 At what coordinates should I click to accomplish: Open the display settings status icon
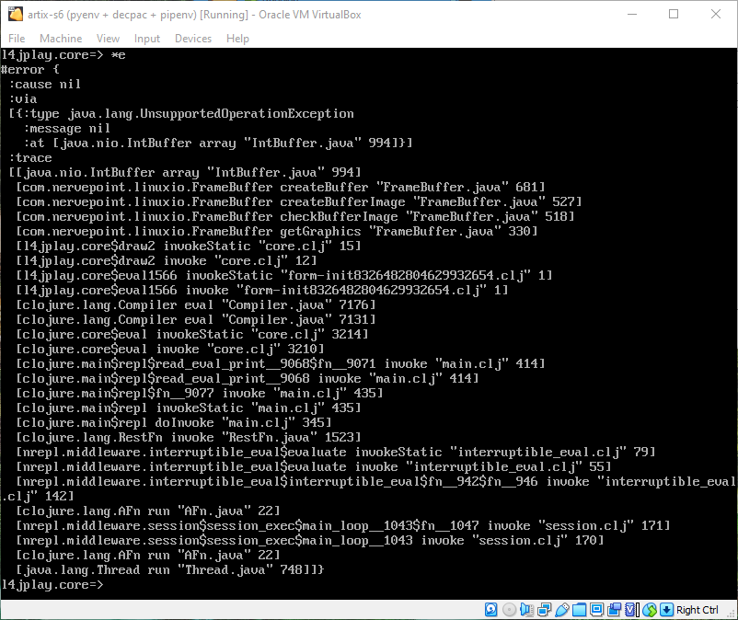click(596, 610)
